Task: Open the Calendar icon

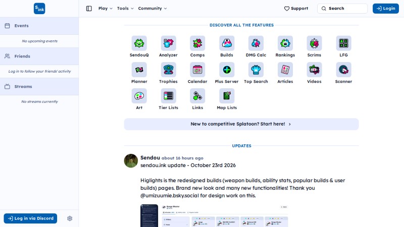Action: click(x=197, y=70)
